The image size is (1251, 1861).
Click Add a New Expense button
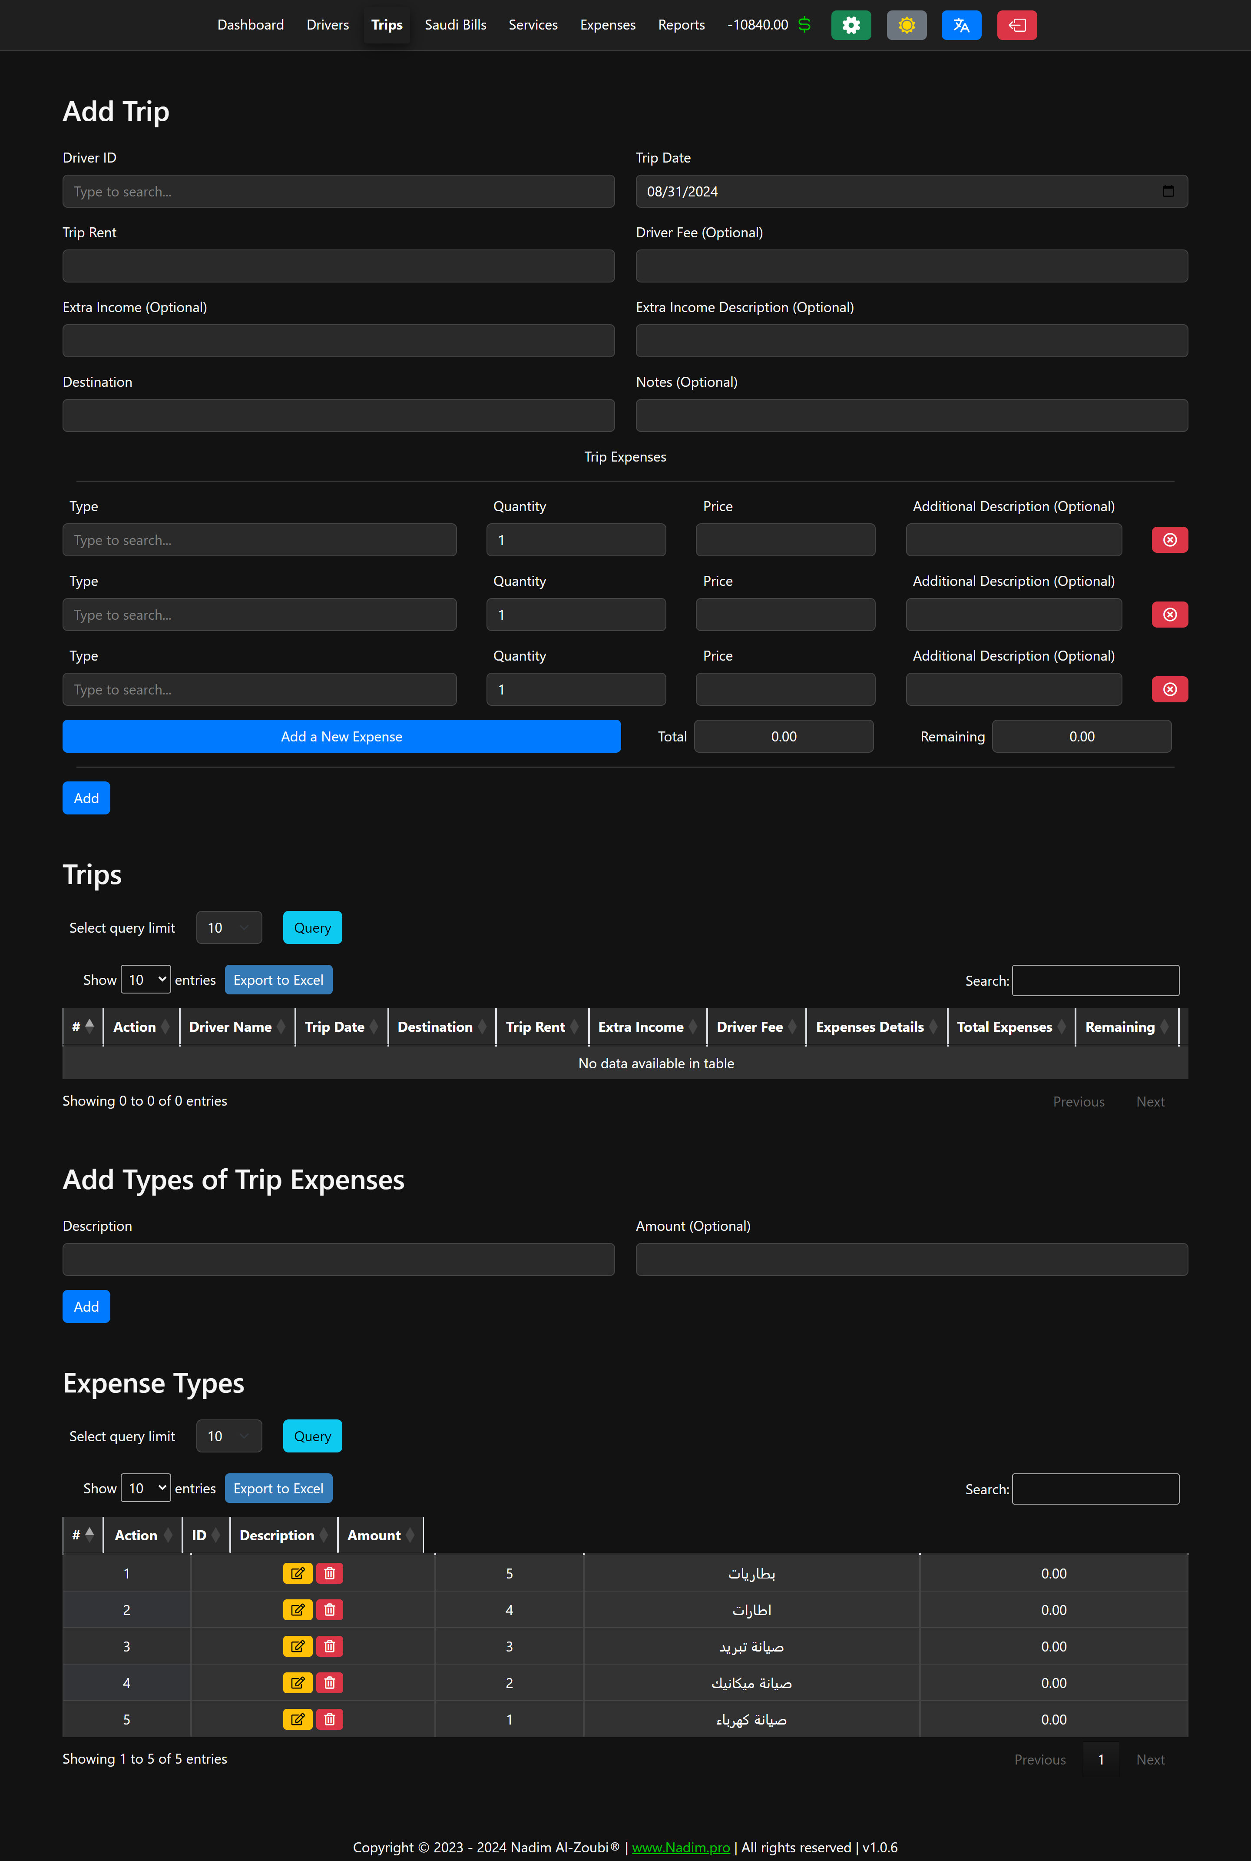pos(341,737)
